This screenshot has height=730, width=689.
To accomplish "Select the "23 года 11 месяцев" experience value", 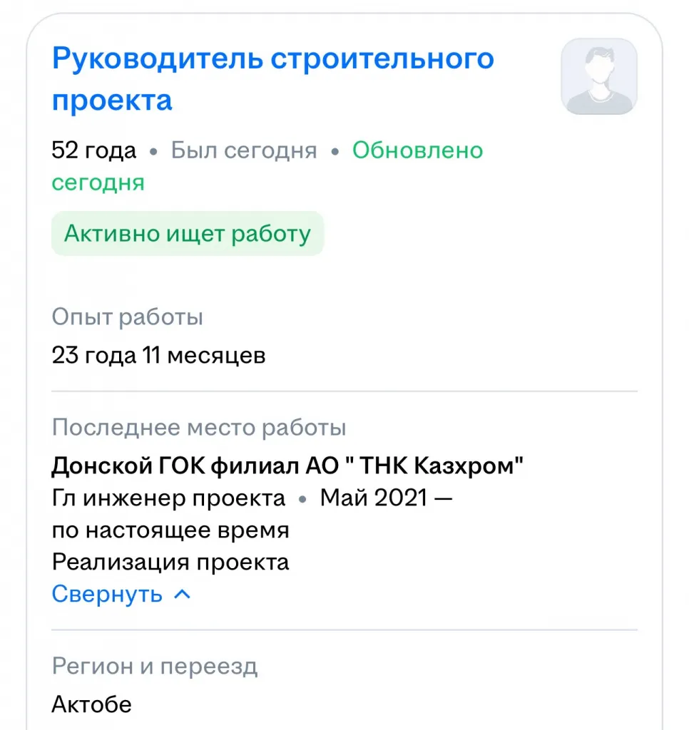I will coord(158,355).
